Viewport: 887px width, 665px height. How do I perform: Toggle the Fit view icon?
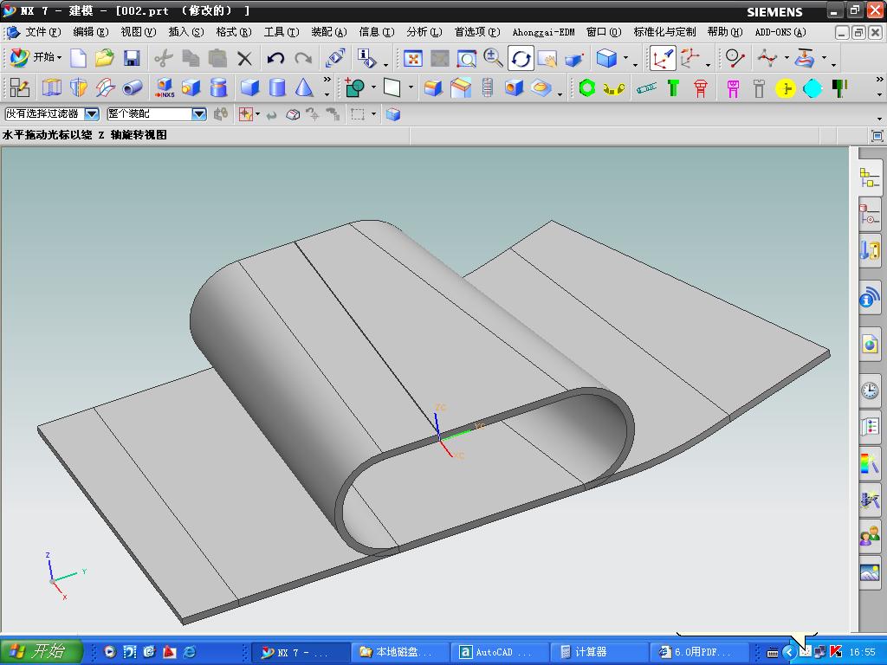pos(413,58)
